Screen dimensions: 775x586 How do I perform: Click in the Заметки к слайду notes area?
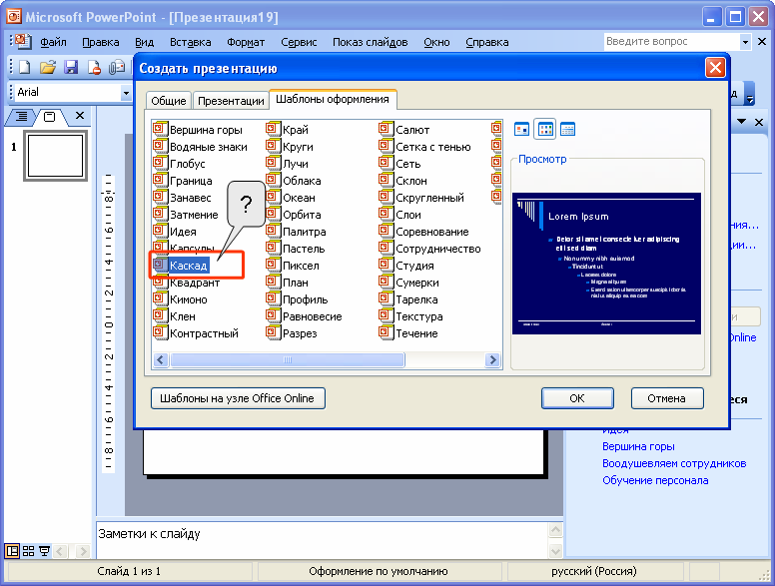pos(323,539)
